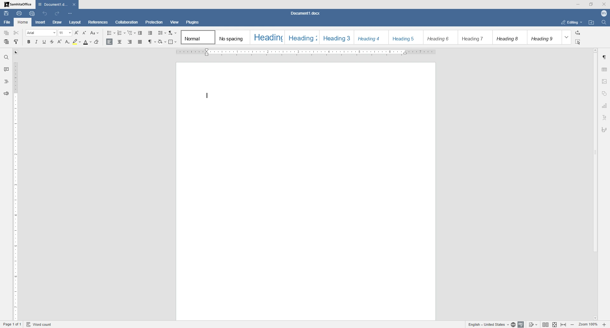The width and height of the screenshot is (610, 328).
Task: Click the cut scissors icon
Action: point(17,33)
